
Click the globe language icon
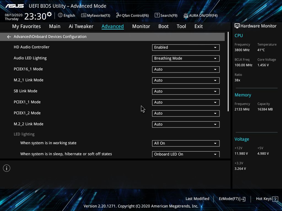pyautogui.click(x=60, y=15)
